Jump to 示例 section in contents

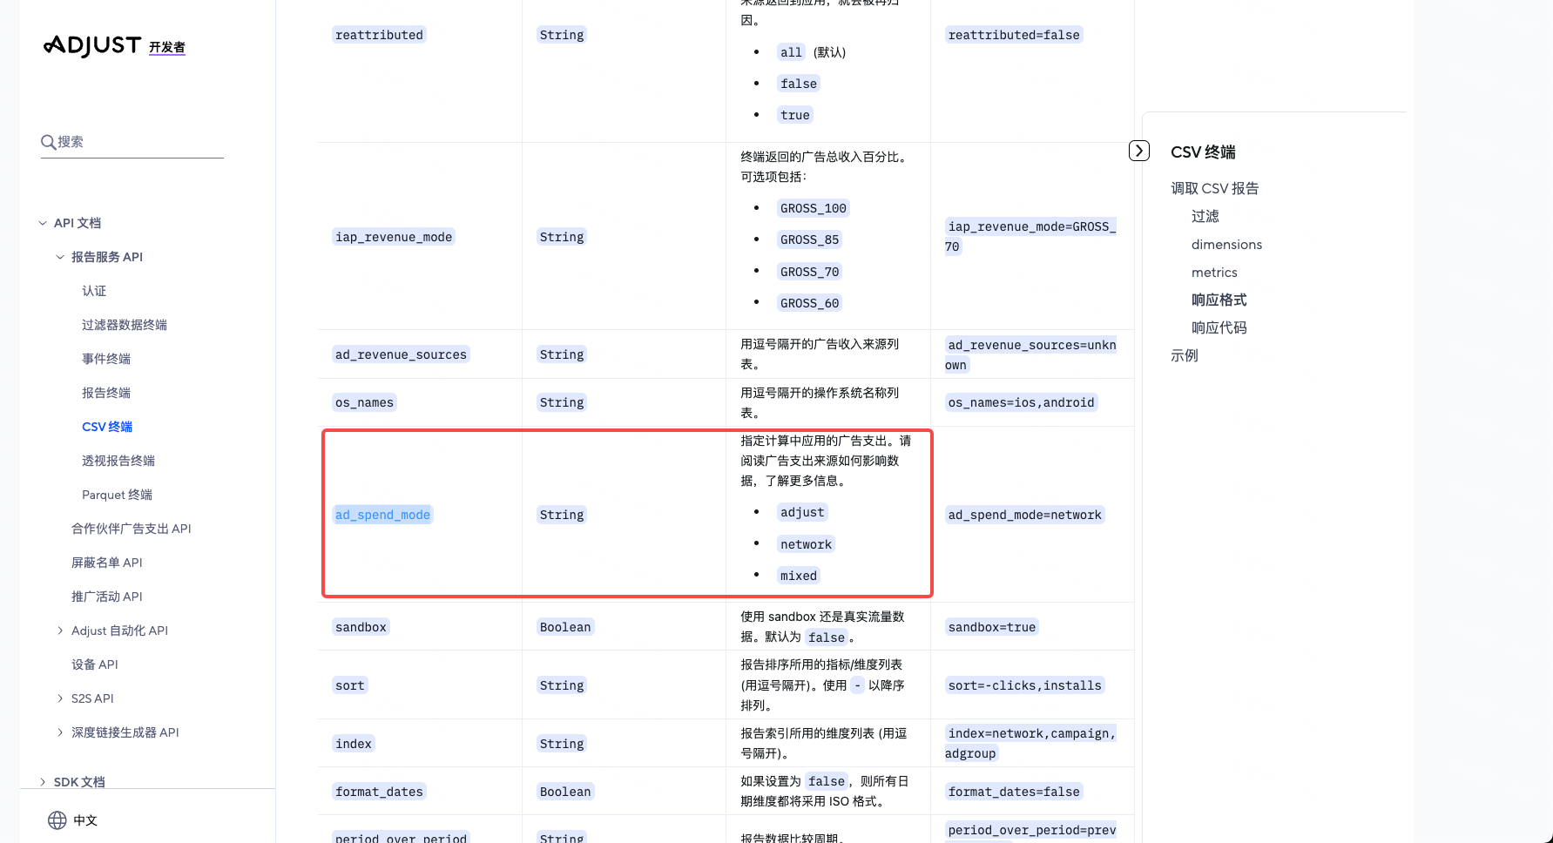coord(1185,355)
